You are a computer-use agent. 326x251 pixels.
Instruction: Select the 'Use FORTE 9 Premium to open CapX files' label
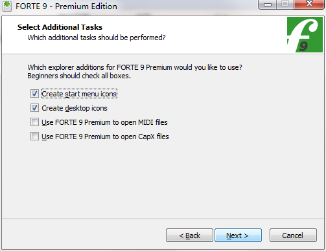[x=105, y=136]
